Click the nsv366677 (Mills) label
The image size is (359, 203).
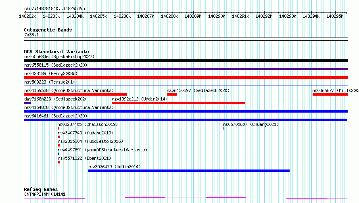(336, 90)
